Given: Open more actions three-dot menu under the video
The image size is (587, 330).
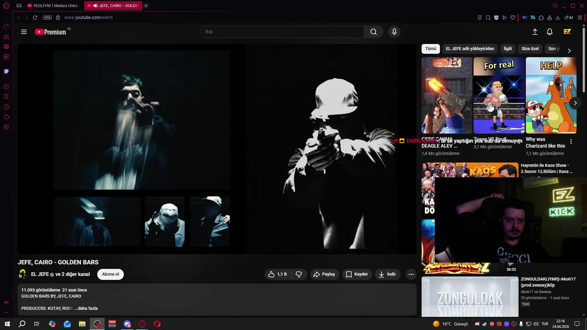Looking at the screenshot, I should 411,274.
